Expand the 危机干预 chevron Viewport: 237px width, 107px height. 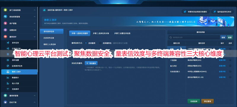click(x=35, y=102)
